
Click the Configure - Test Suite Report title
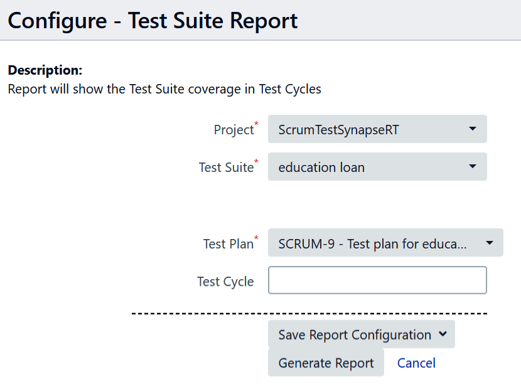click(x=153, y=21)
